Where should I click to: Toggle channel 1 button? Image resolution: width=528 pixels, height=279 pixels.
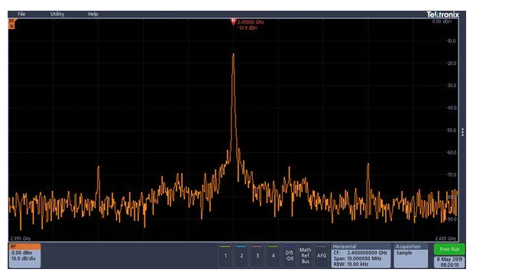[x=225, y=256]
